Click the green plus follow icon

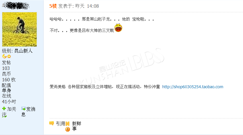tap(4, 109)
